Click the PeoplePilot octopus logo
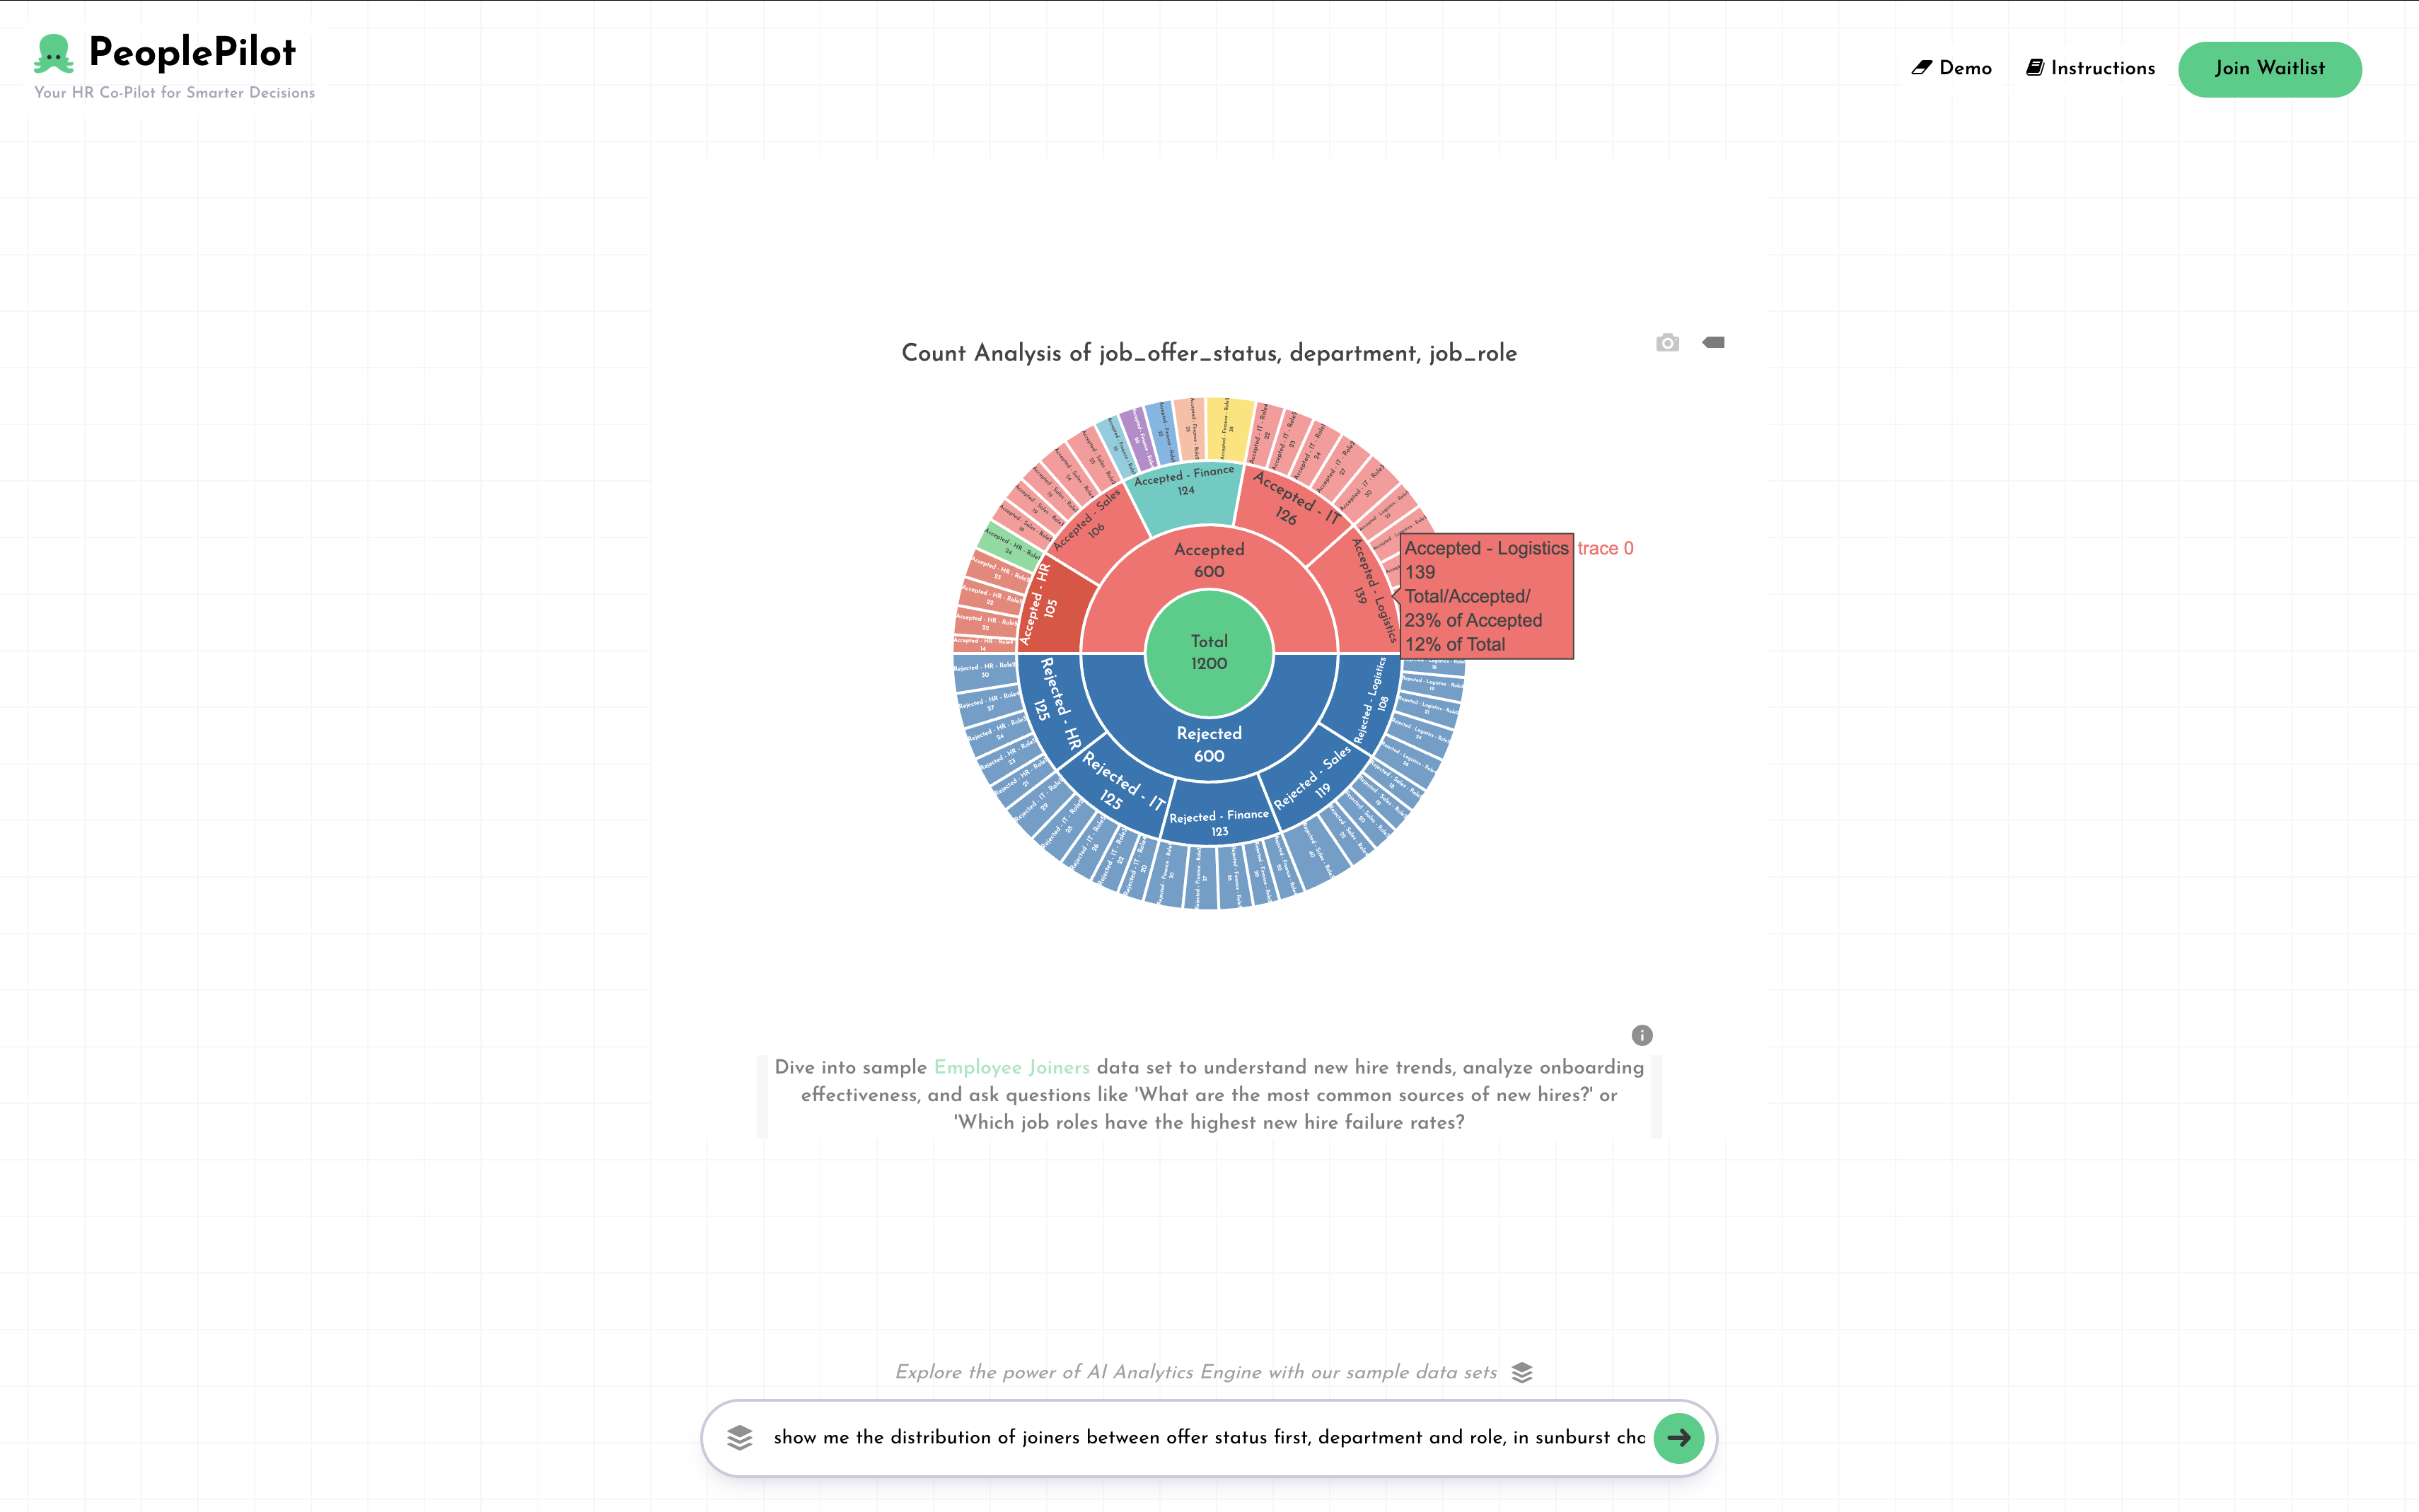 point(53,54)
